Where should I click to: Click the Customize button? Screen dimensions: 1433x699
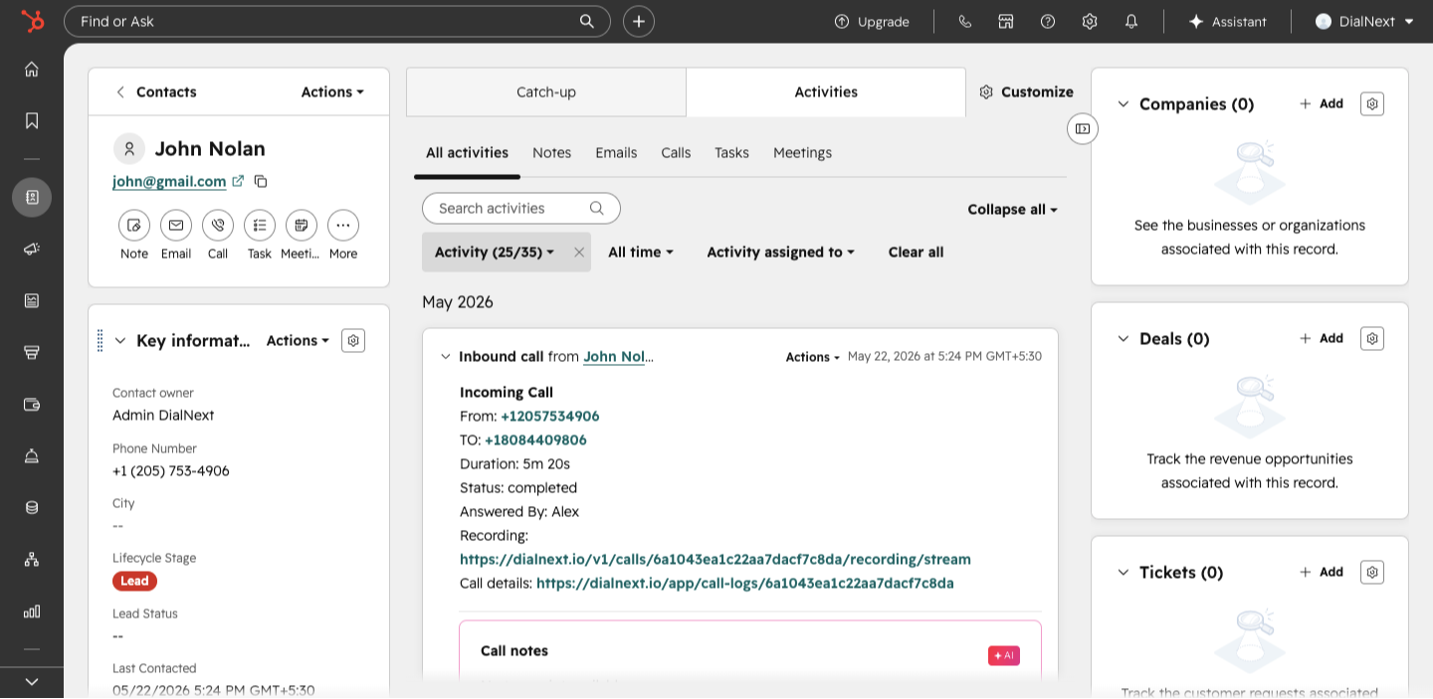[x=1026, y=91]
